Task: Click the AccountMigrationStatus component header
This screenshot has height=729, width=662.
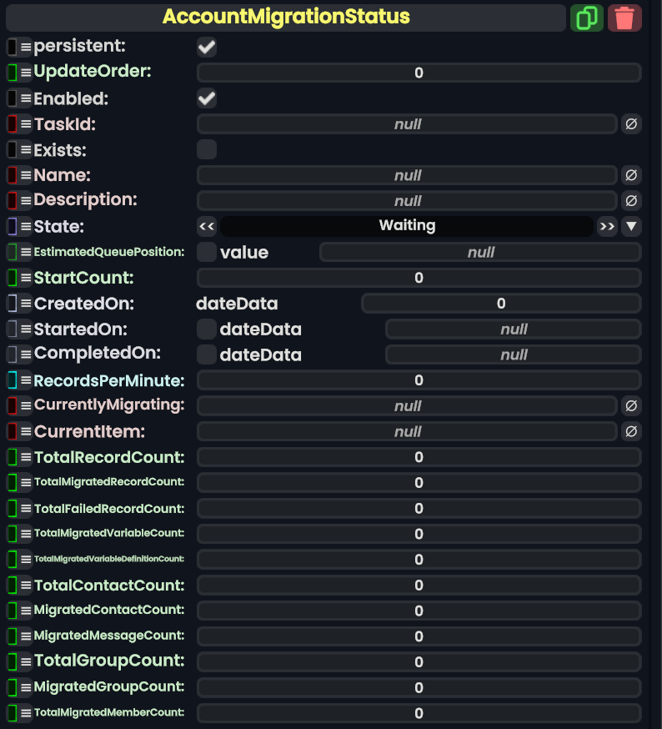Action: click(x=286, y=18)
